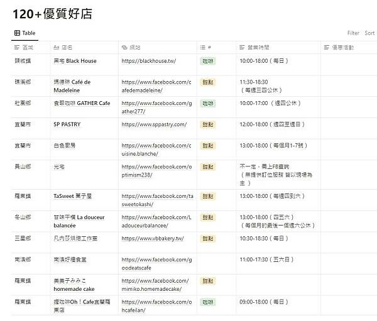Open the 黑宅 Black House page entry

(75, 61)
